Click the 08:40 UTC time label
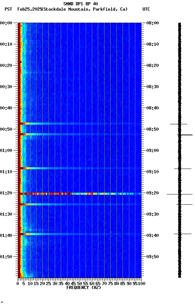The height and width of the screenshot is (306, 195). click(x=153, y=108)
